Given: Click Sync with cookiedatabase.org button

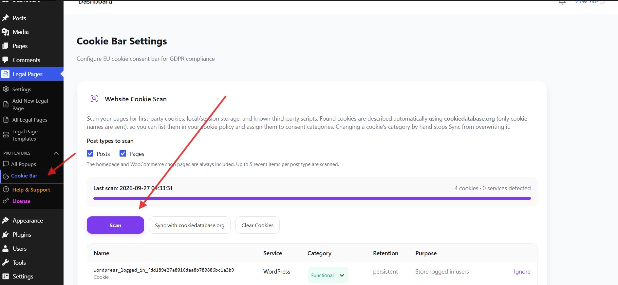Looking at the screenshot, I should click(190, 225).
